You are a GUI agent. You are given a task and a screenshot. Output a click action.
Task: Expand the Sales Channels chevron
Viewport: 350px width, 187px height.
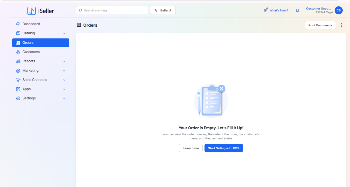pos(64,80)
